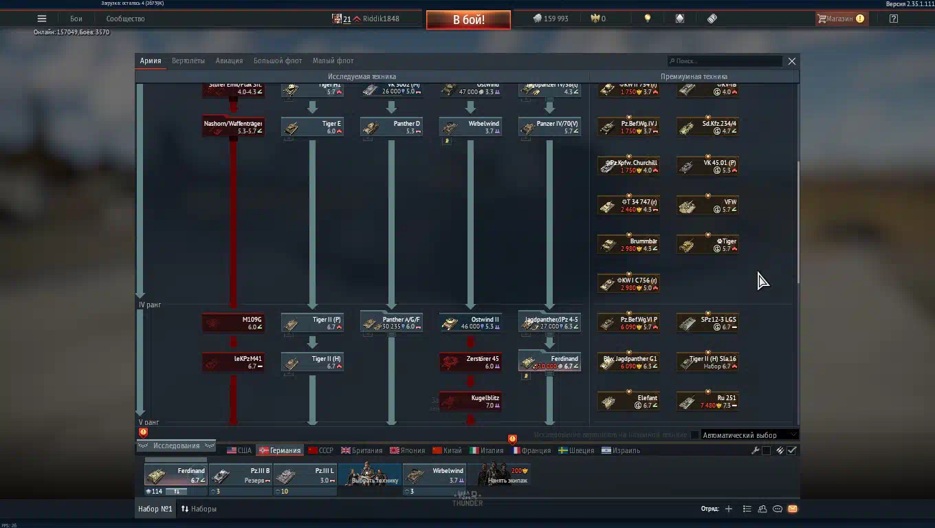
Task: Collapse the Исследования panel toggle
Action: [176, 445]
